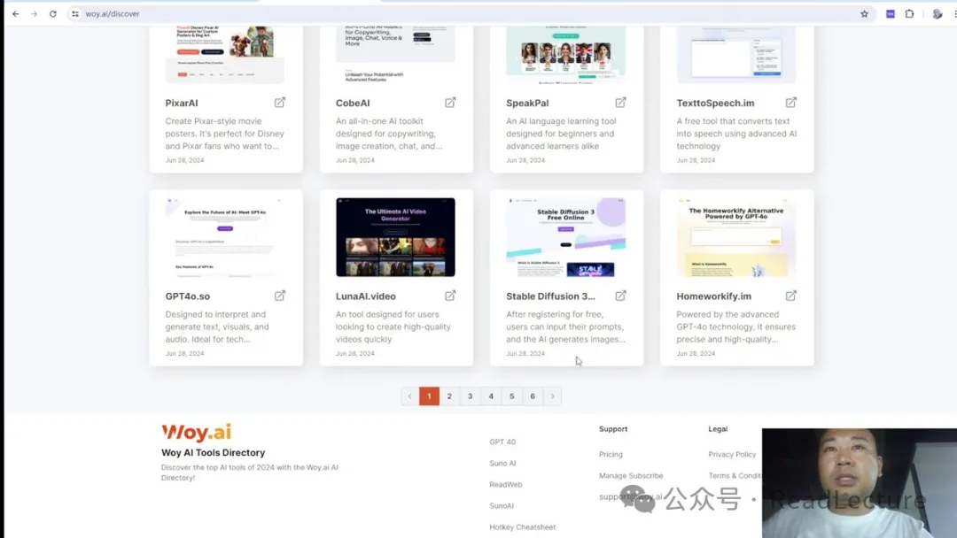Open PixarAI external link icon
This screenshot has width=957, height=538.
(x=280, y=103)
